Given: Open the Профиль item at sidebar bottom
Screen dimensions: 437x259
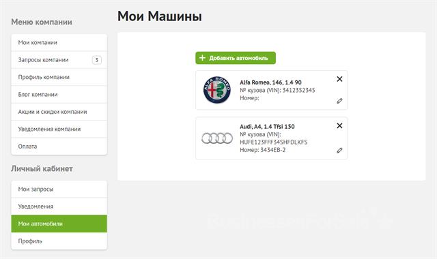Looking at the screenshot, I should [x=59, y=241].
